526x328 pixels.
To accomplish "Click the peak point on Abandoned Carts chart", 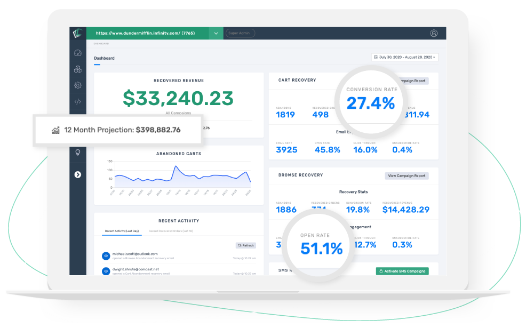I will [175, 166].
